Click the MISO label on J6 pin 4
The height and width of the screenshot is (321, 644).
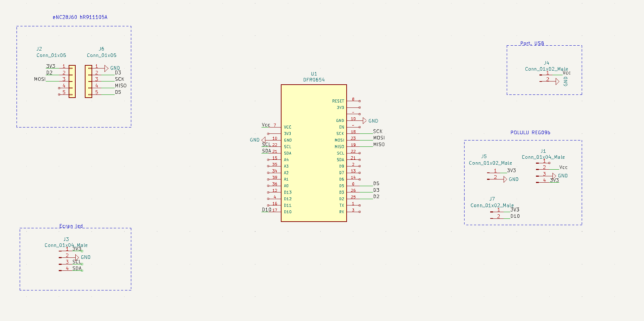pyautogui.click(x=121, y=85)
